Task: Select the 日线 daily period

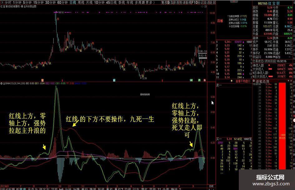Action: (73, 2)
